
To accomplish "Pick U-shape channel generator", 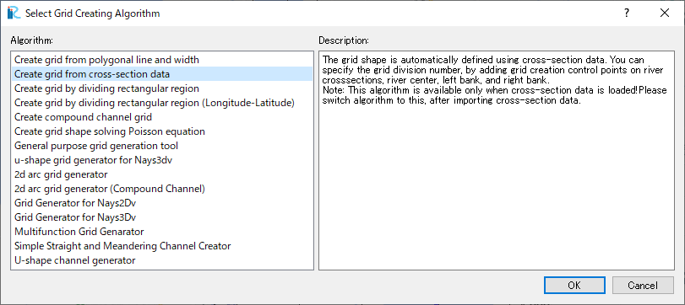I will point(162,260).
